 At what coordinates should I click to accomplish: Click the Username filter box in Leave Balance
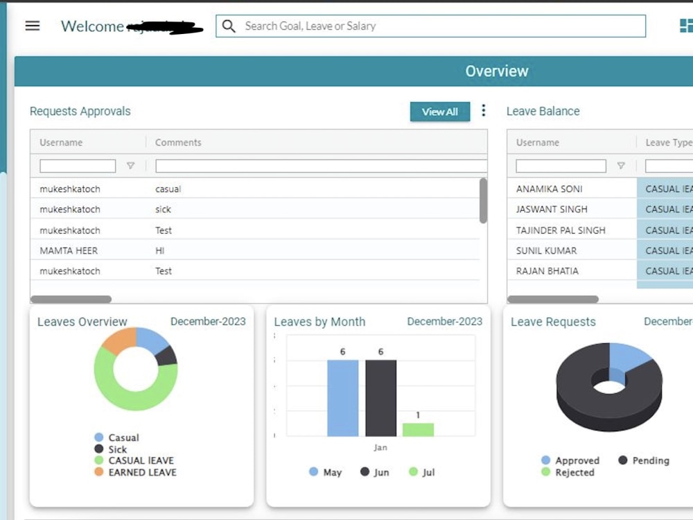[x=561, y=166]
